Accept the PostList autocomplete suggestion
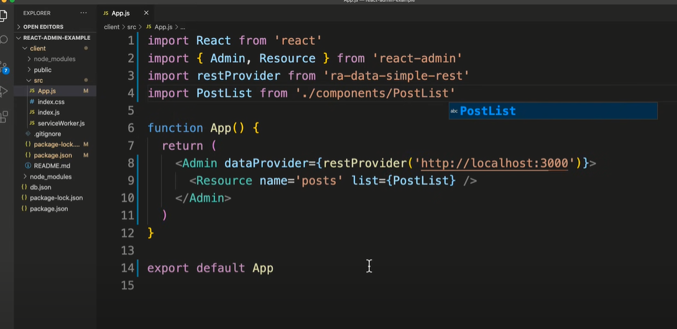The height and width of the screenshot is (329, 677). 553,111
